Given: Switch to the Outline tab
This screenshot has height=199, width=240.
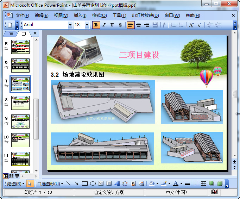Looking at the screenshot, I should pyautogui.click(x=11, y=33).
